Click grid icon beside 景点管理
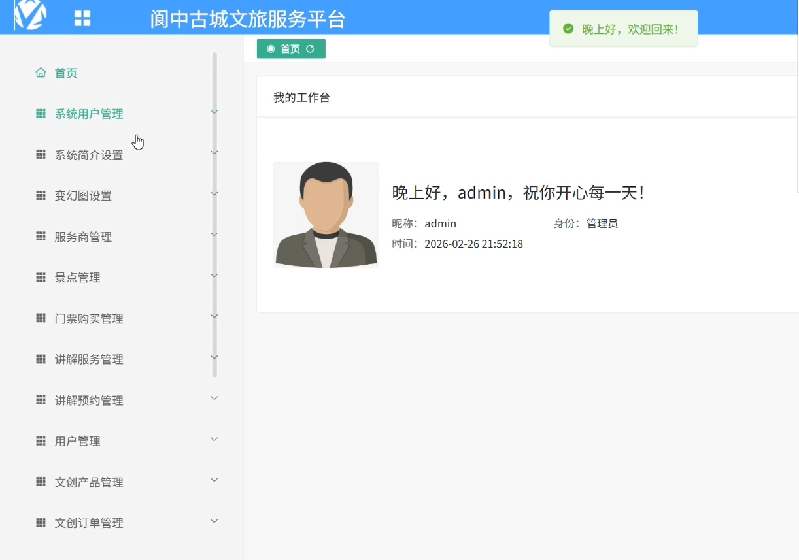799x560 pixels. click(x=41, y=277)
